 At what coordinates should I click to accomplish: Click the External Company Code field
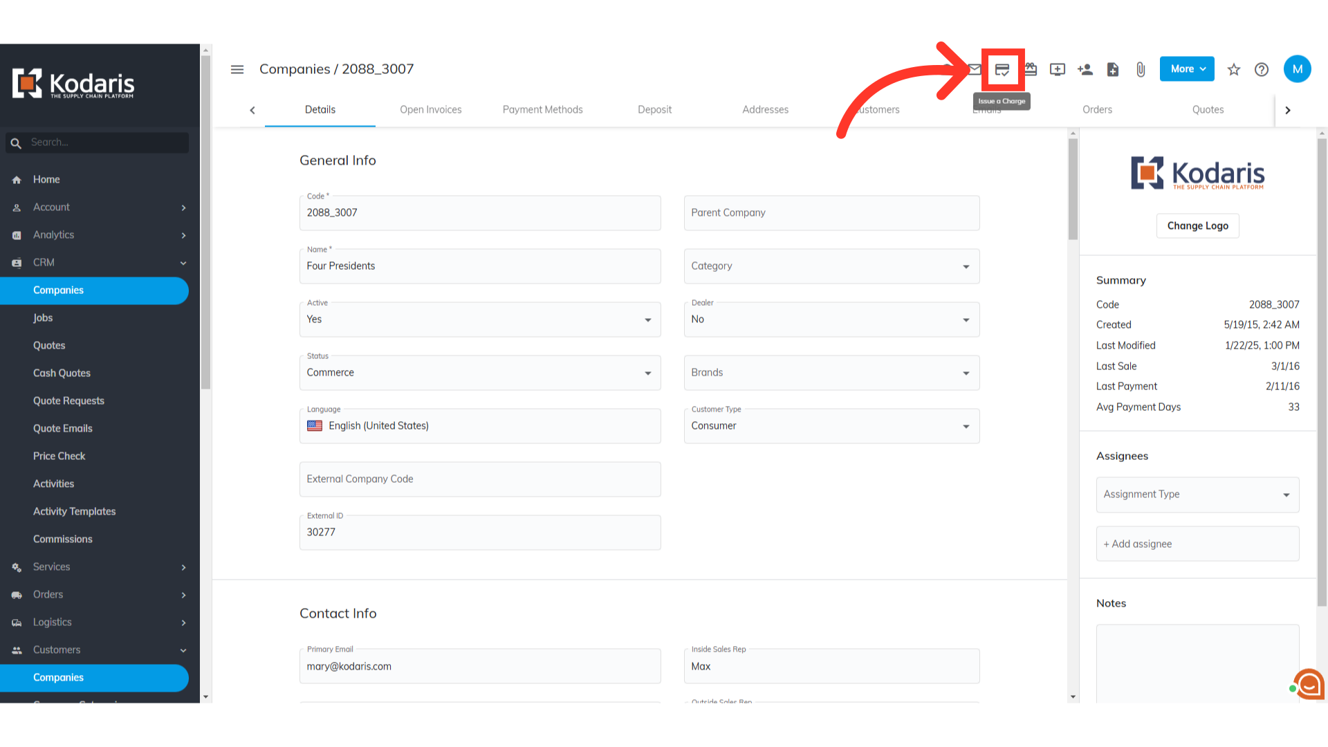pyautogui.click(x=479, y=479)
